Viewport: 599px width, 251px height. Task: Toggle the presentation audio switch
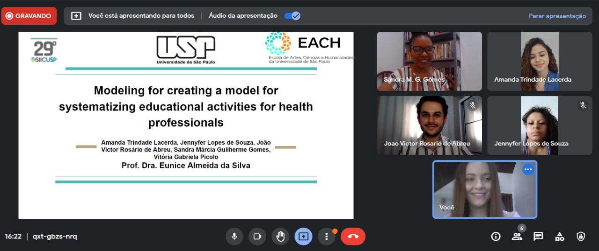pyautogui.click(x=292, y=16)
